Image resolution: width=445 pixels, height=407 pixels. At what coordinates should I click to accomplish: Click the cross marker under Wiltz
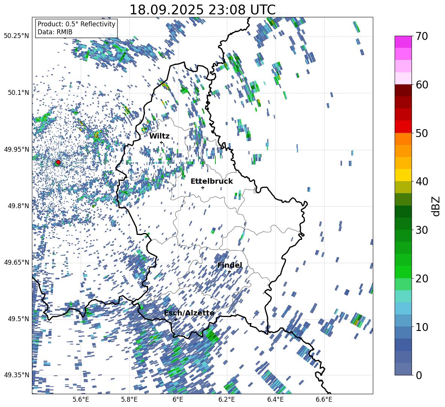pyautogui.click(x=162, y=142)
